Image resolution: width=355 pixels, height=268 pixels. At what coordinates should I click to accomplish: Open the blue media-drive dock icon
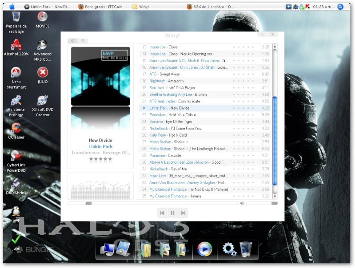tap(124, 248)
